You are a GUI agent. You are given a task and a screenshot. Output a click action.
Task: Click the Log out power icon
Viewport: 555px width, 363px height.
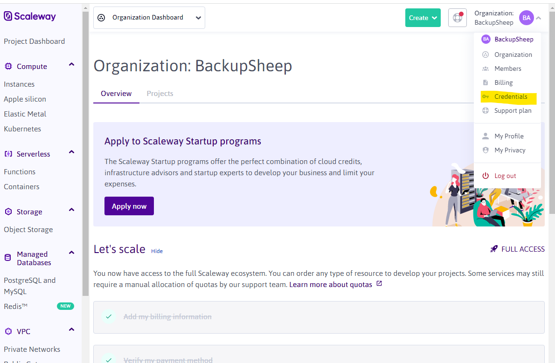point(486,176)
